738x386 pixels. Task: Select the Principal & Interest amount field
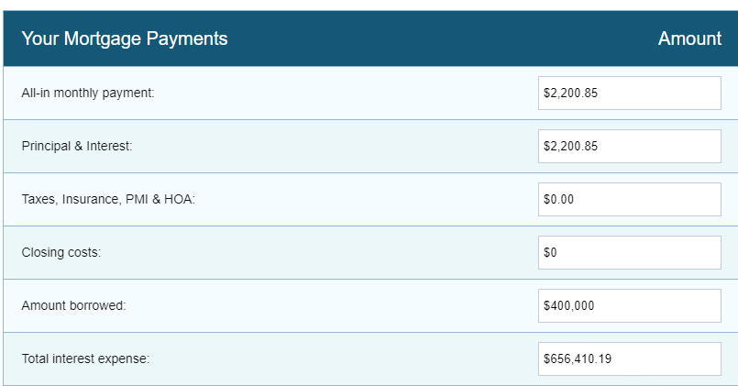point(629,147)
